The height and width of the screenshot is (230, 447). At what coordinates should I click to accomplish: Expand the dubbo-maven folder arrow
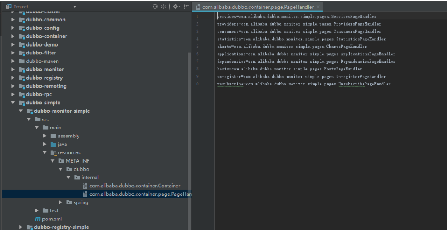pyautogui.click(x=13, y=61)
